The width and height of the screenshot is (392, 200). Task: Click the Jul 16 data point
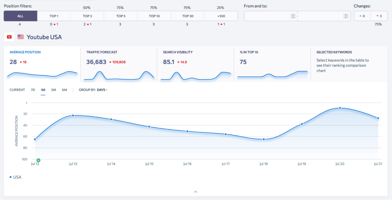tap(187, 131)
